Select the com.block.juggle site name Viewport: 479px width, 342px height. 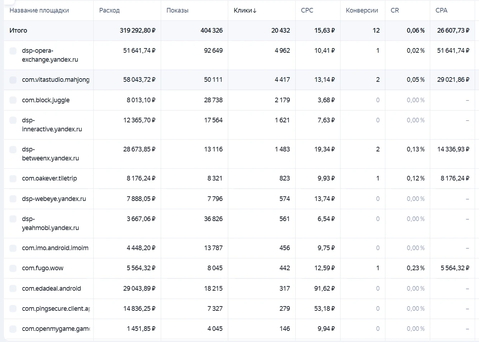(46, 100)
